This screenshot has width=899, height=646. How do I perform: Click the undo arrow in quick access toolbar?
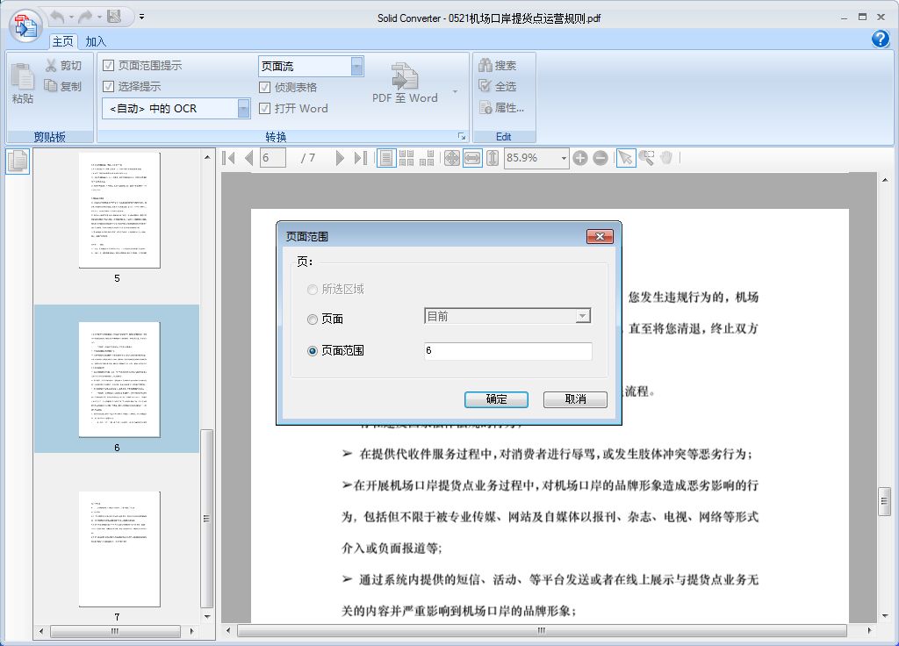(57, 18)
